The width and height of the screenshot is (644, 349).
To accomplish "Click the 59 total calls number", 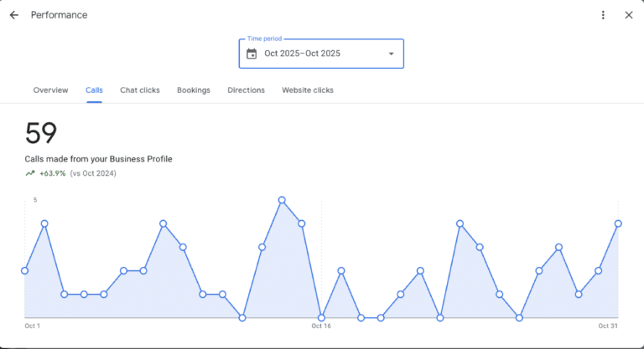I will click(40, 134).
